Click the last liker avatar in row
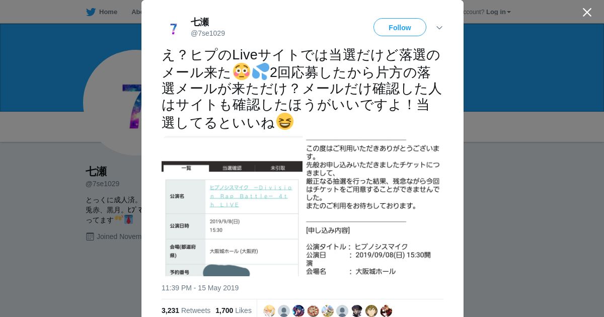604x317 pixels. click(x=386, y=311)
